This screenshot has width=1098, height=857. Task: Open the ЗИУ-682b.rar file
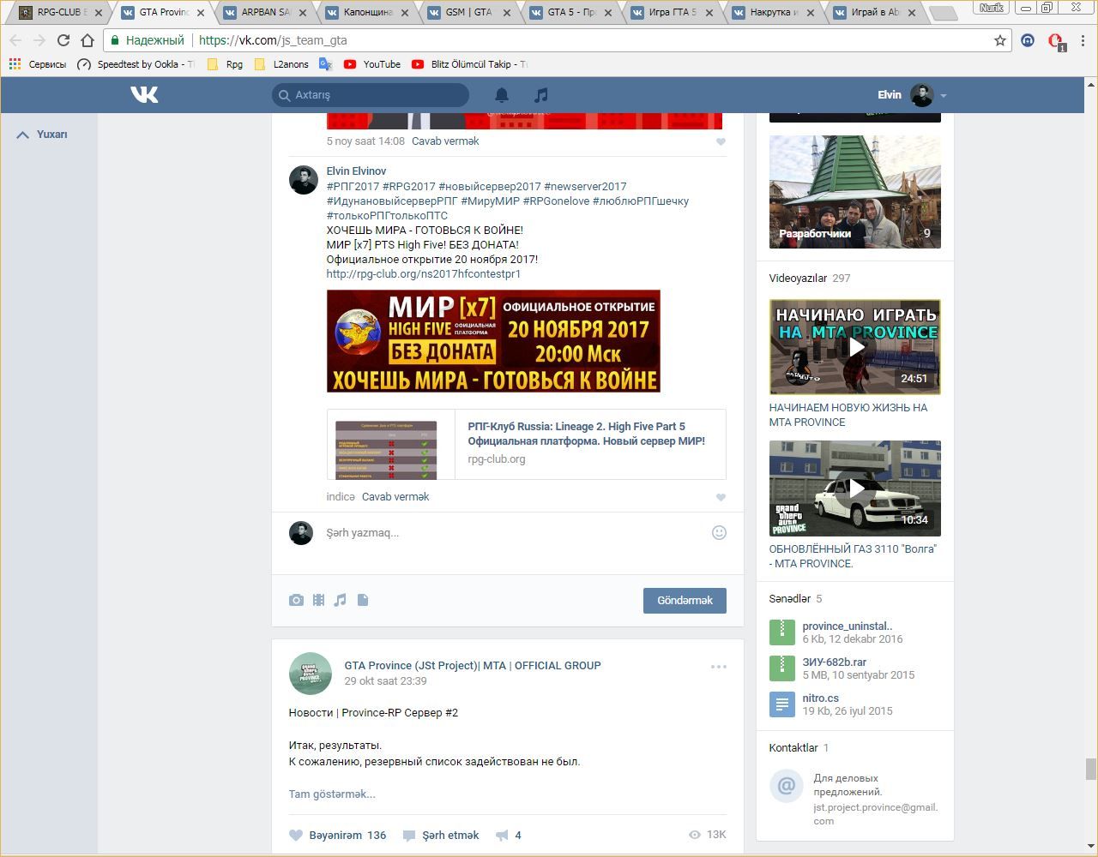(x=835, y=662)
